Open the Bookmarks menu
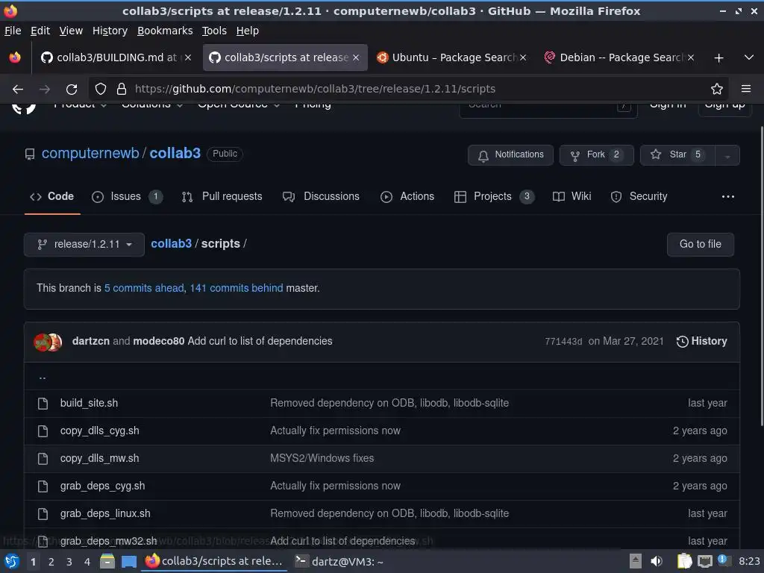 pos(165,31)
